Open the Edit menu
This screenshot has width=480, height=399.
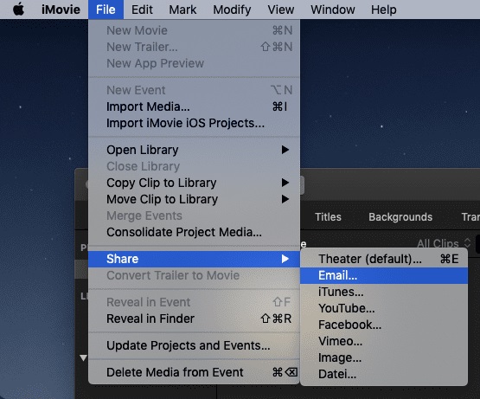[x=142, y=10]
